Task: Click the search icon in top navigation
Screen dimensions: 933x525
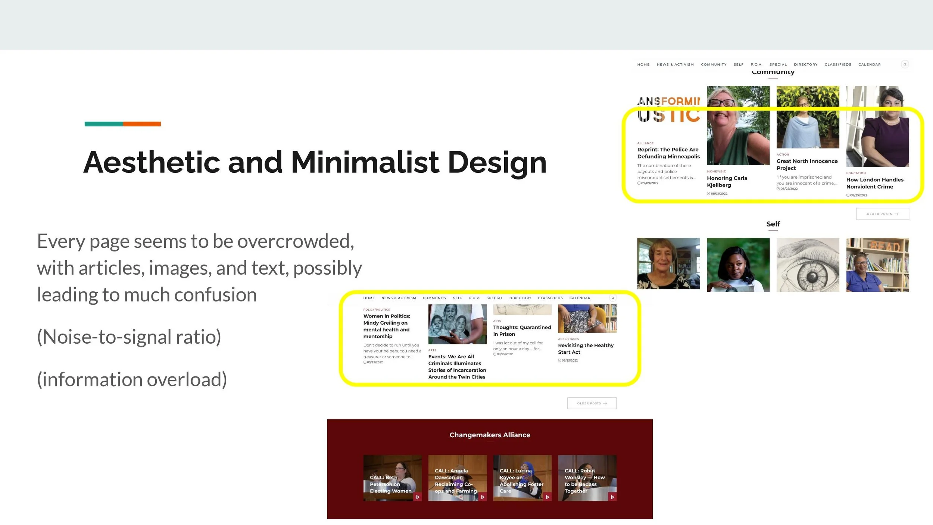Action: 905,65
